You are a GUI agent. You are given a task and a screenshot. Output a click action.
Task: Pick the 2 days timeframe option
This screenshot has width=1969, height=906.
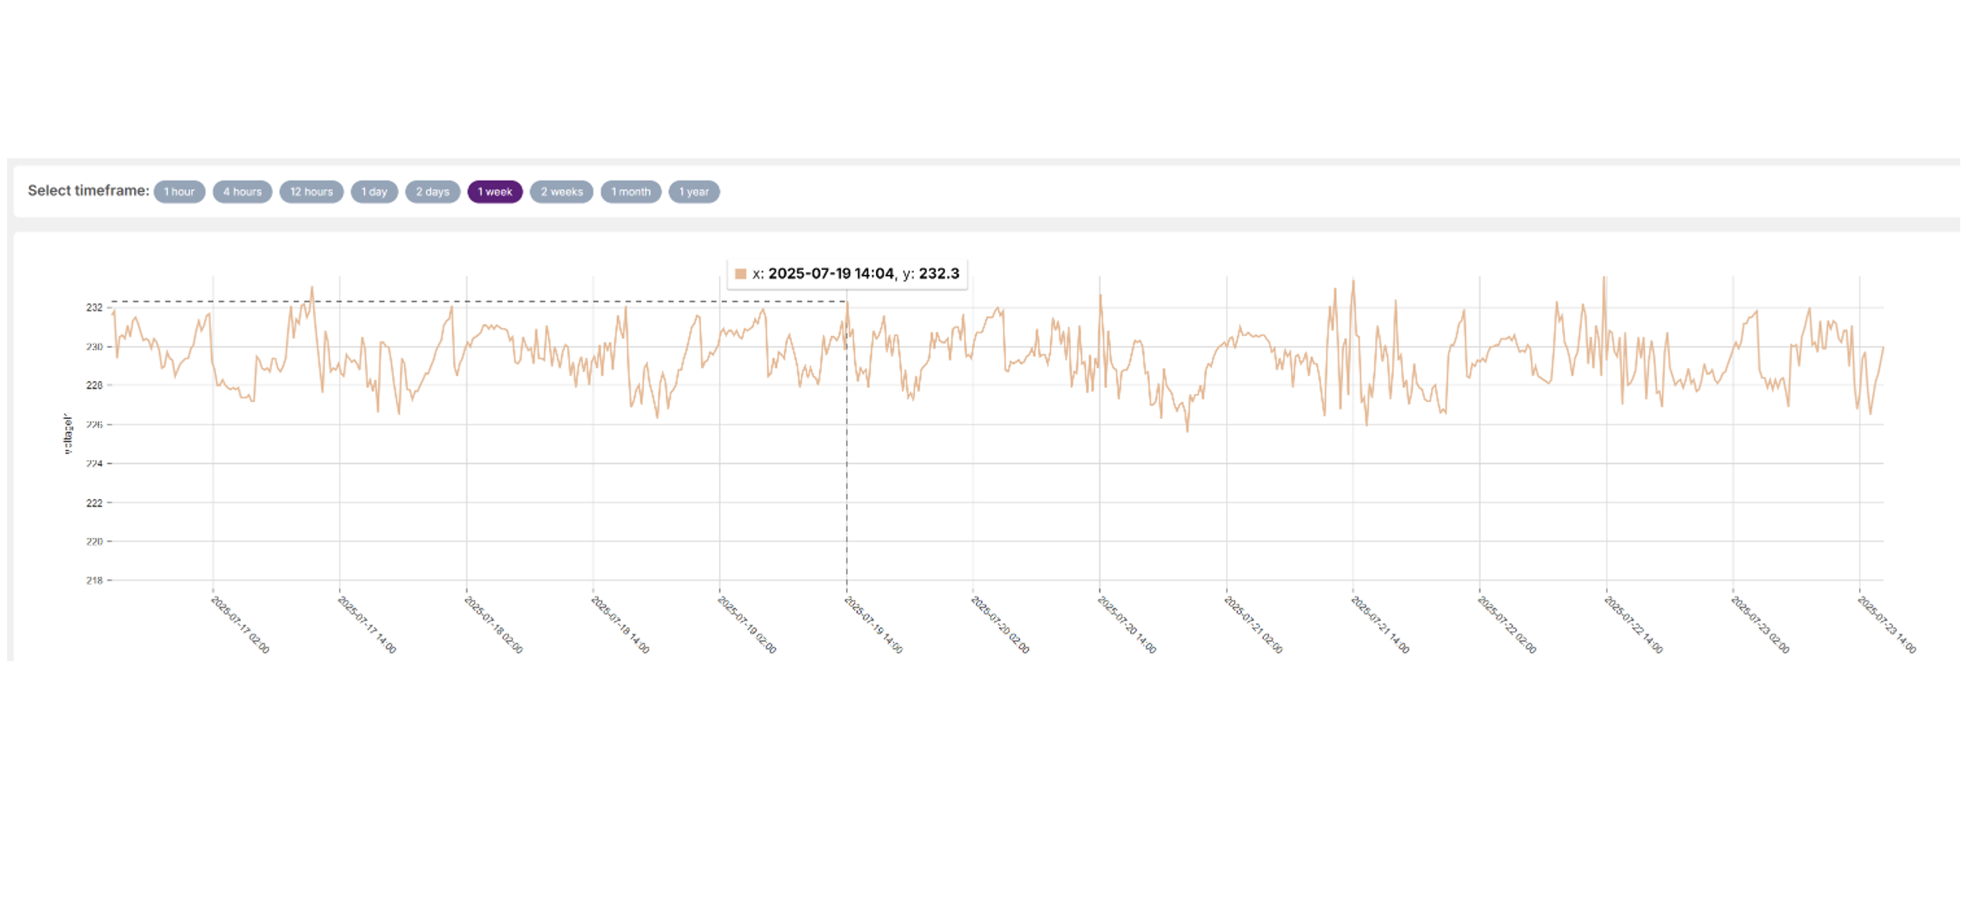tap(432, 192)
